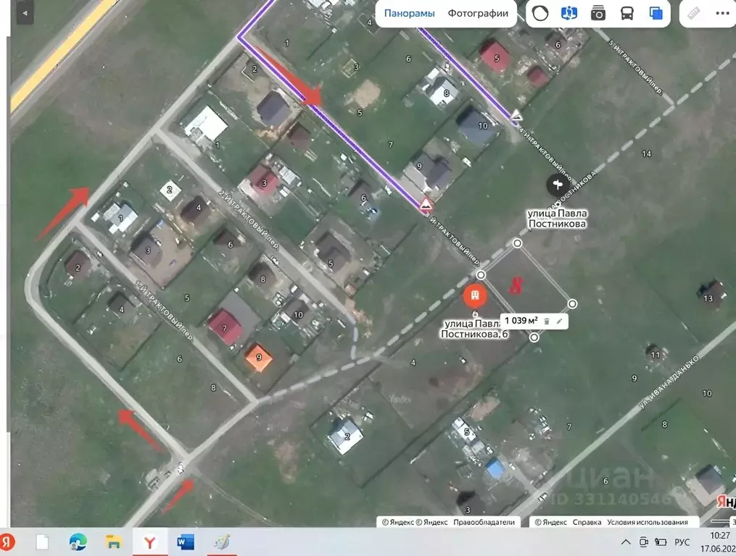Click the orange building marker pin
The image size is (736, 556).
(475, 296)
